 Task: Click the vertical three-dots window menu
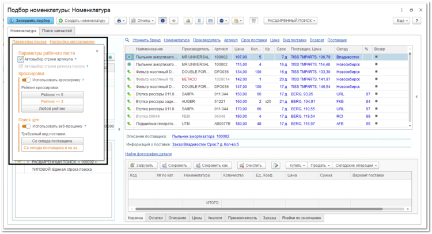(x=401, y=10)
